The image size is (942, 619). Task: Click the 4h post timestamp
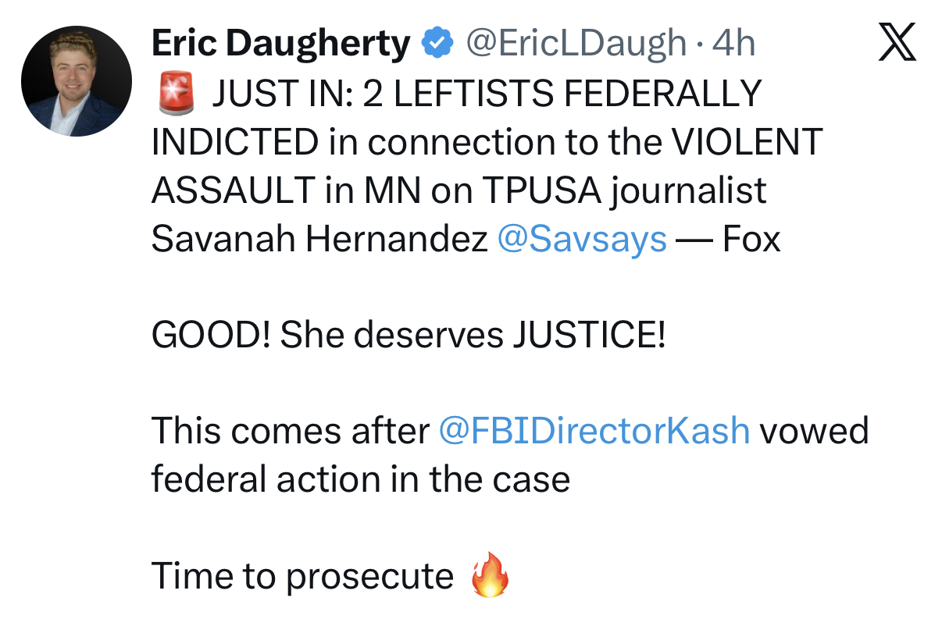pyautogui.click(x=734, y=43)
